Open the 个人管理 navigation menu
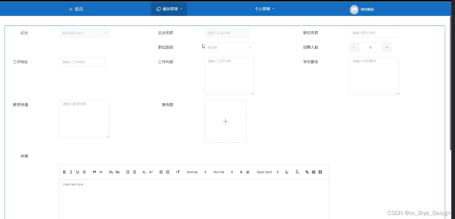Image resolution: width=455 pixels, height=219 pixels. 265,9
